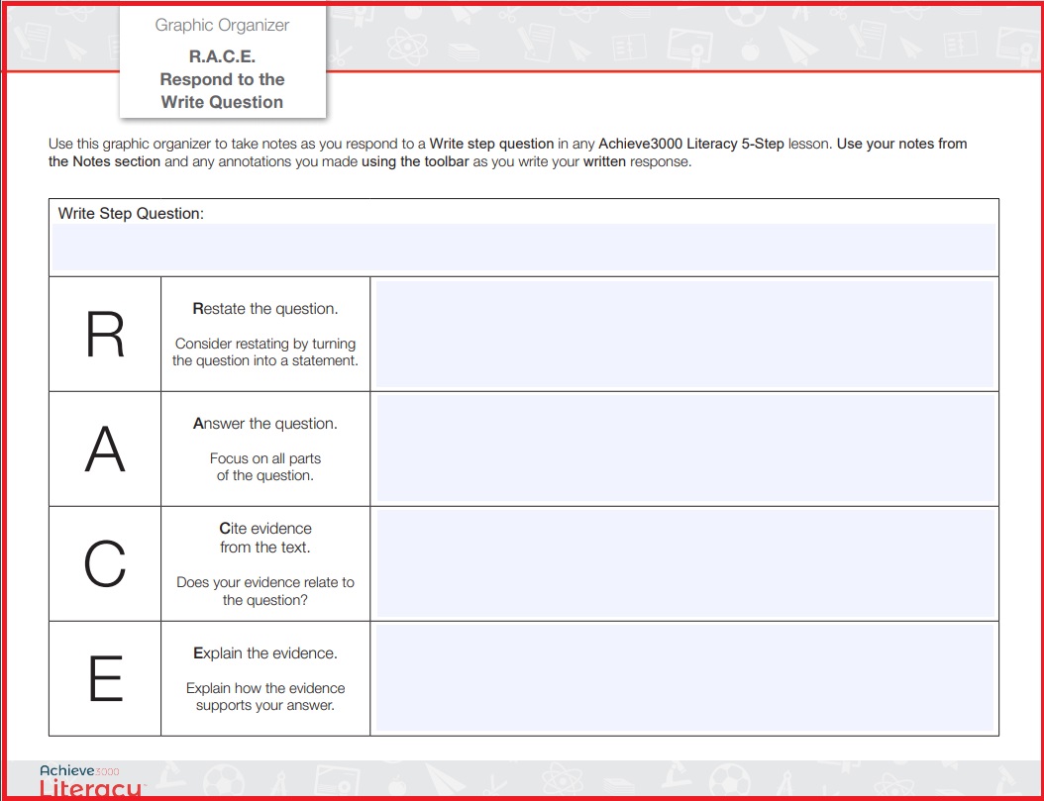Click the Write Step Question input field
Screen dimensions: 1044x801
(x=523, y=247)
